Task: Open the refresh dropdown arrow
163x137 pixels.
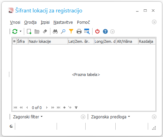Action: [x=20, y=31]
